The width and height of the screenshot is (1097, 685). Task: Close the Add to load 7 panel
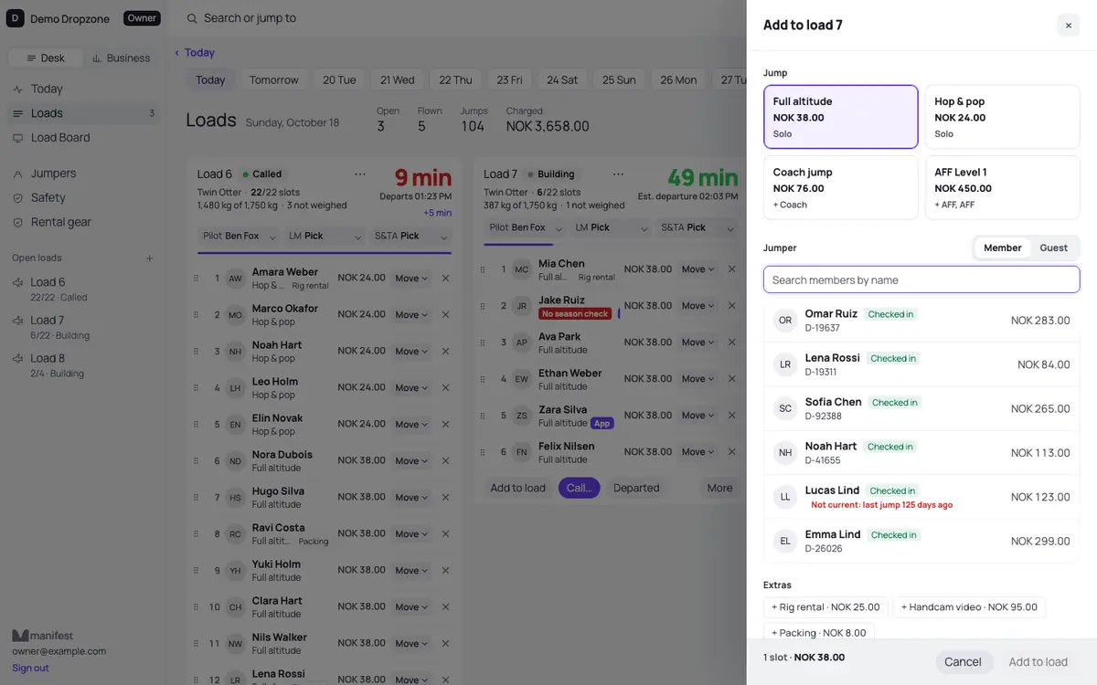[1068, 26]
